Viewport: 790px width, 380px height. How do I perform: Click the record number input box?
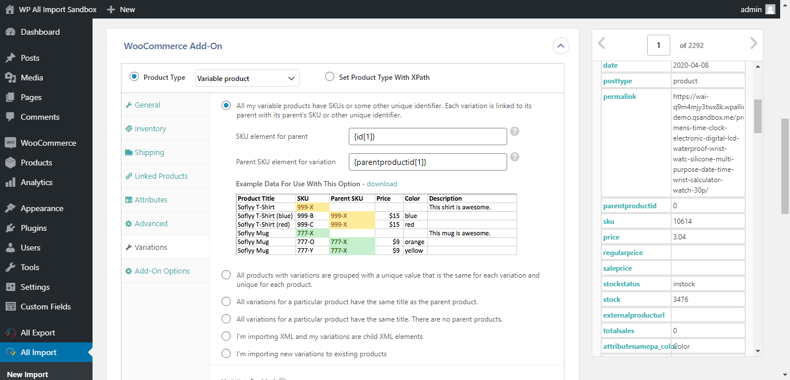(x=659, y=45)
